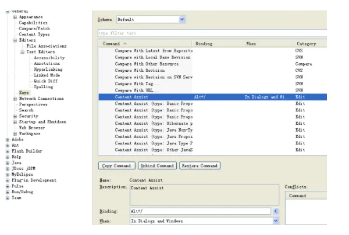Click Restore Command button
This screenshot has width=349, height=235.
200,166
